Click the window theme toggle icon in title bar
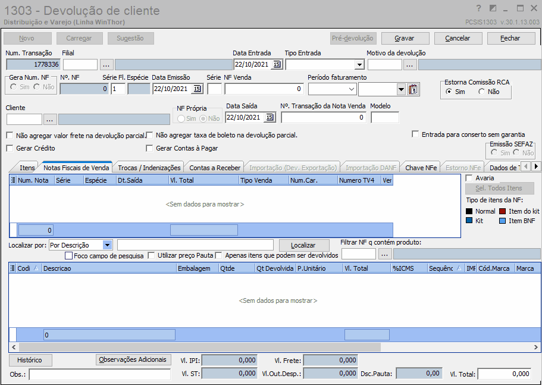Screen dimensions: 542x385 [x=493, y=8]
